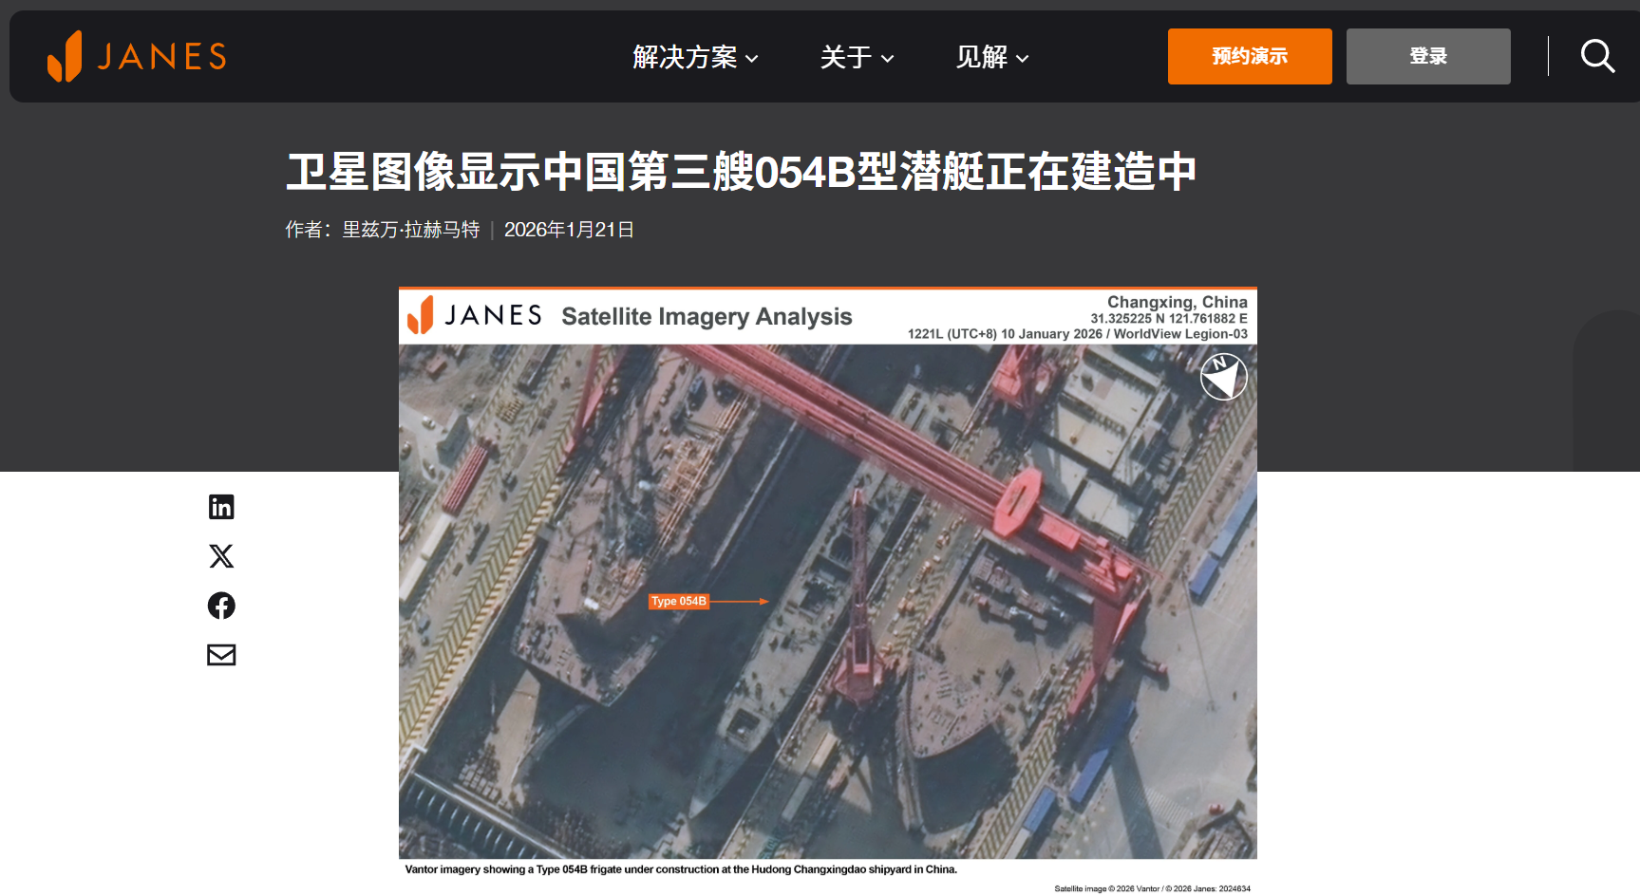Click the grey 登录 button
1640x896 pixels.
click(x=1428, y=56)
